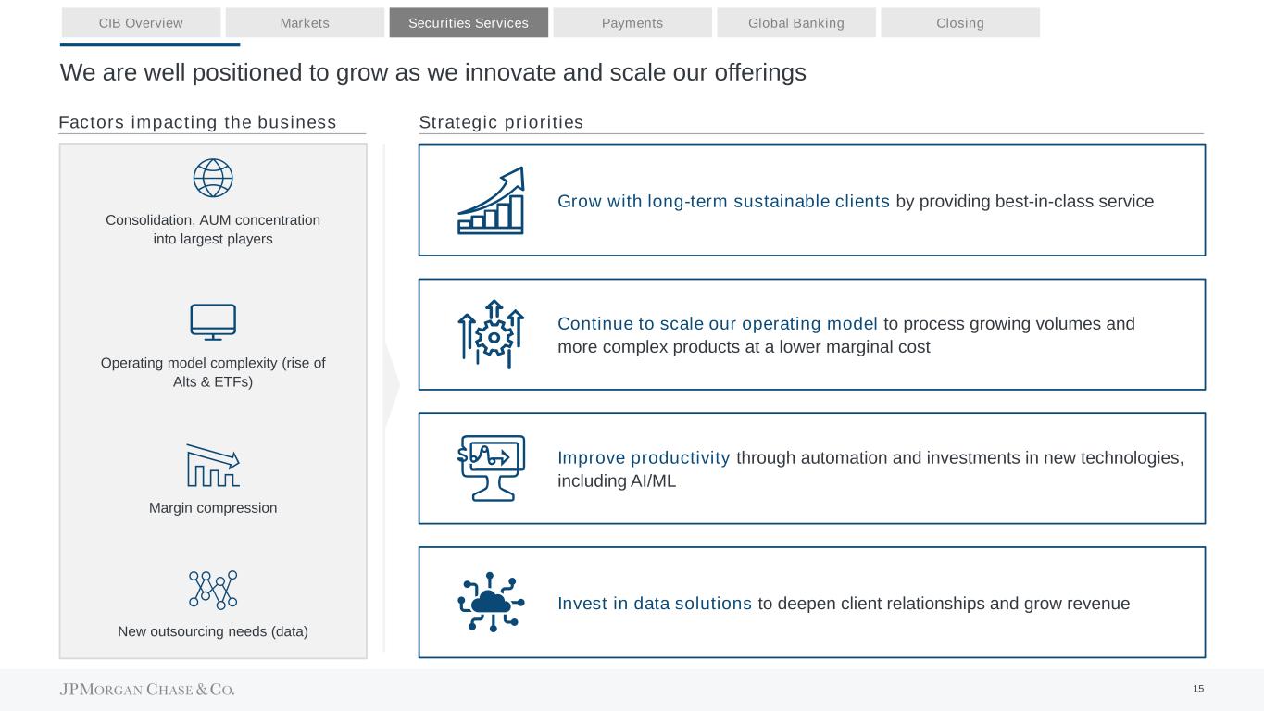
Task: Click 'Continue to scale our operating model' text
Action: coord(718,324)
